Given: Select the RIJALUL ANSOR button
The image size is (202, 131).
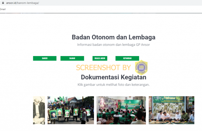Looking at the screenshot, I should [100, 58].
